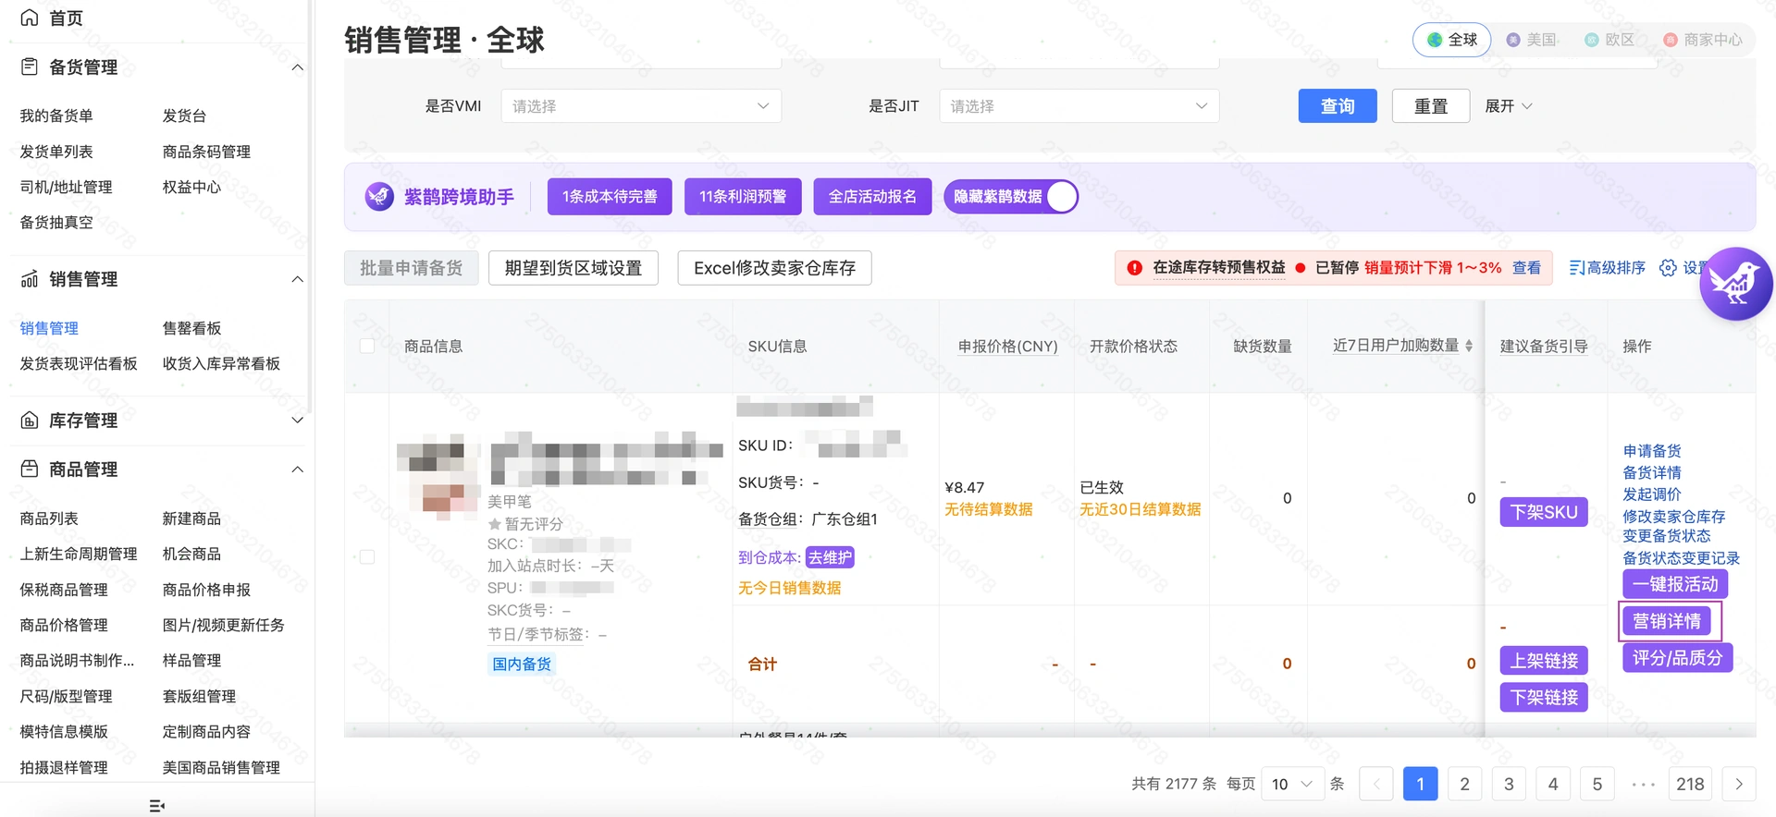Click 国内备货 tag

click(x=522, y=664)
